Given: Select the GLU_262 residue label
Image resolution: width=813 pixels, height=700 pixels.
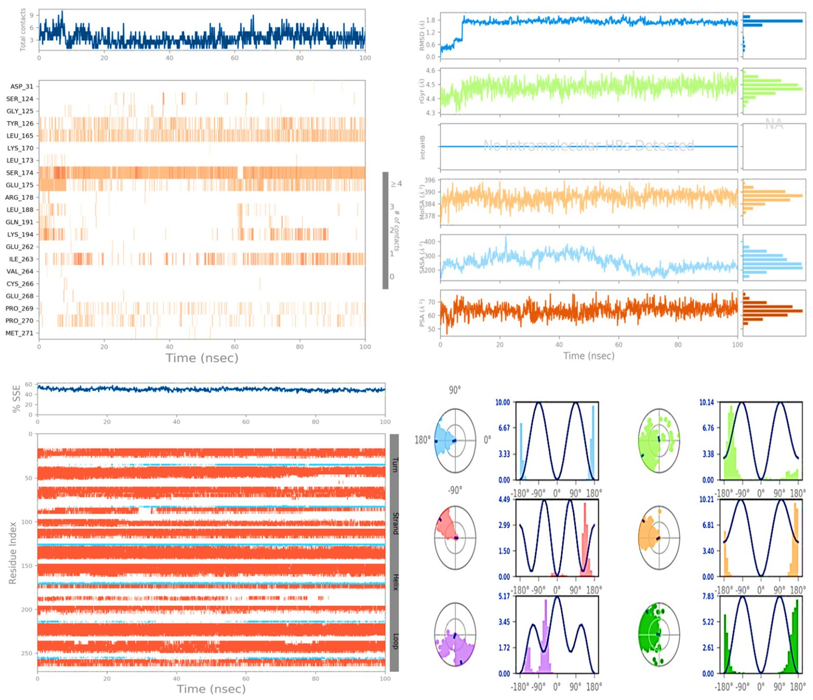Looking at the screenshot, I should [x=20, y=247].
